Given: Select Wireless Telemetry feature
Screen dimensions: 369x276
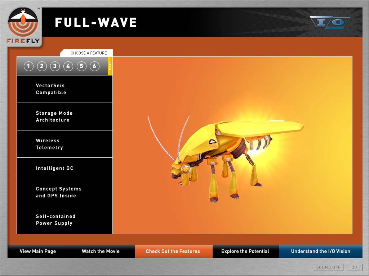Looking at the screenshot, I should click(x=65, y=144).
